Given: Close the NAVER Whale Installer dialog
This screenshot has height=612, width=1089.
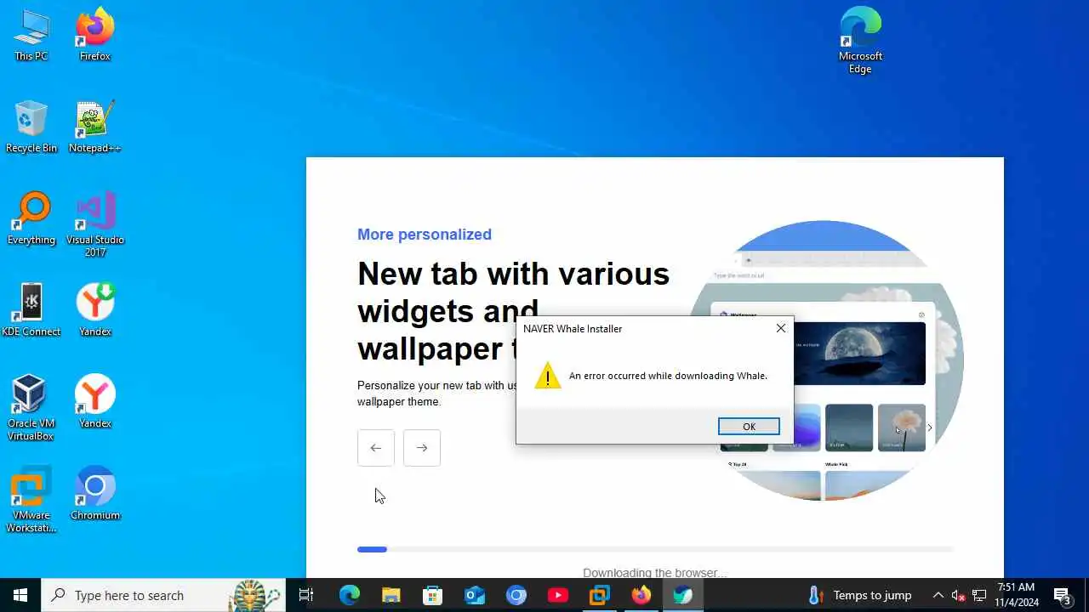Looking at the screenshot, I should pos(781,328).
